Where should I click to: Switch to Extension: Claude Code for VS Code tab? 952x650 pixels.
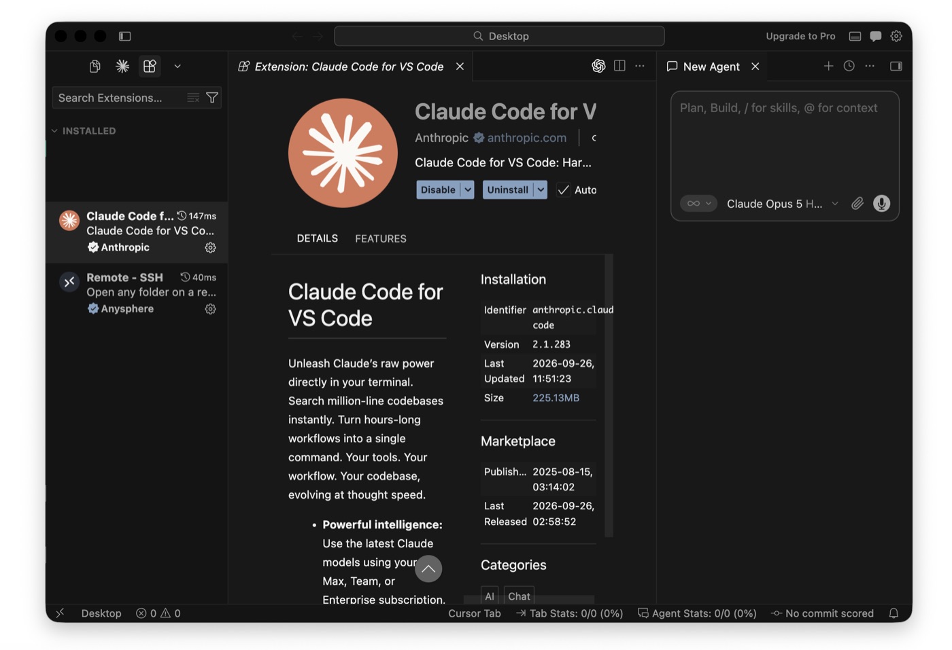tap(349, 67)
